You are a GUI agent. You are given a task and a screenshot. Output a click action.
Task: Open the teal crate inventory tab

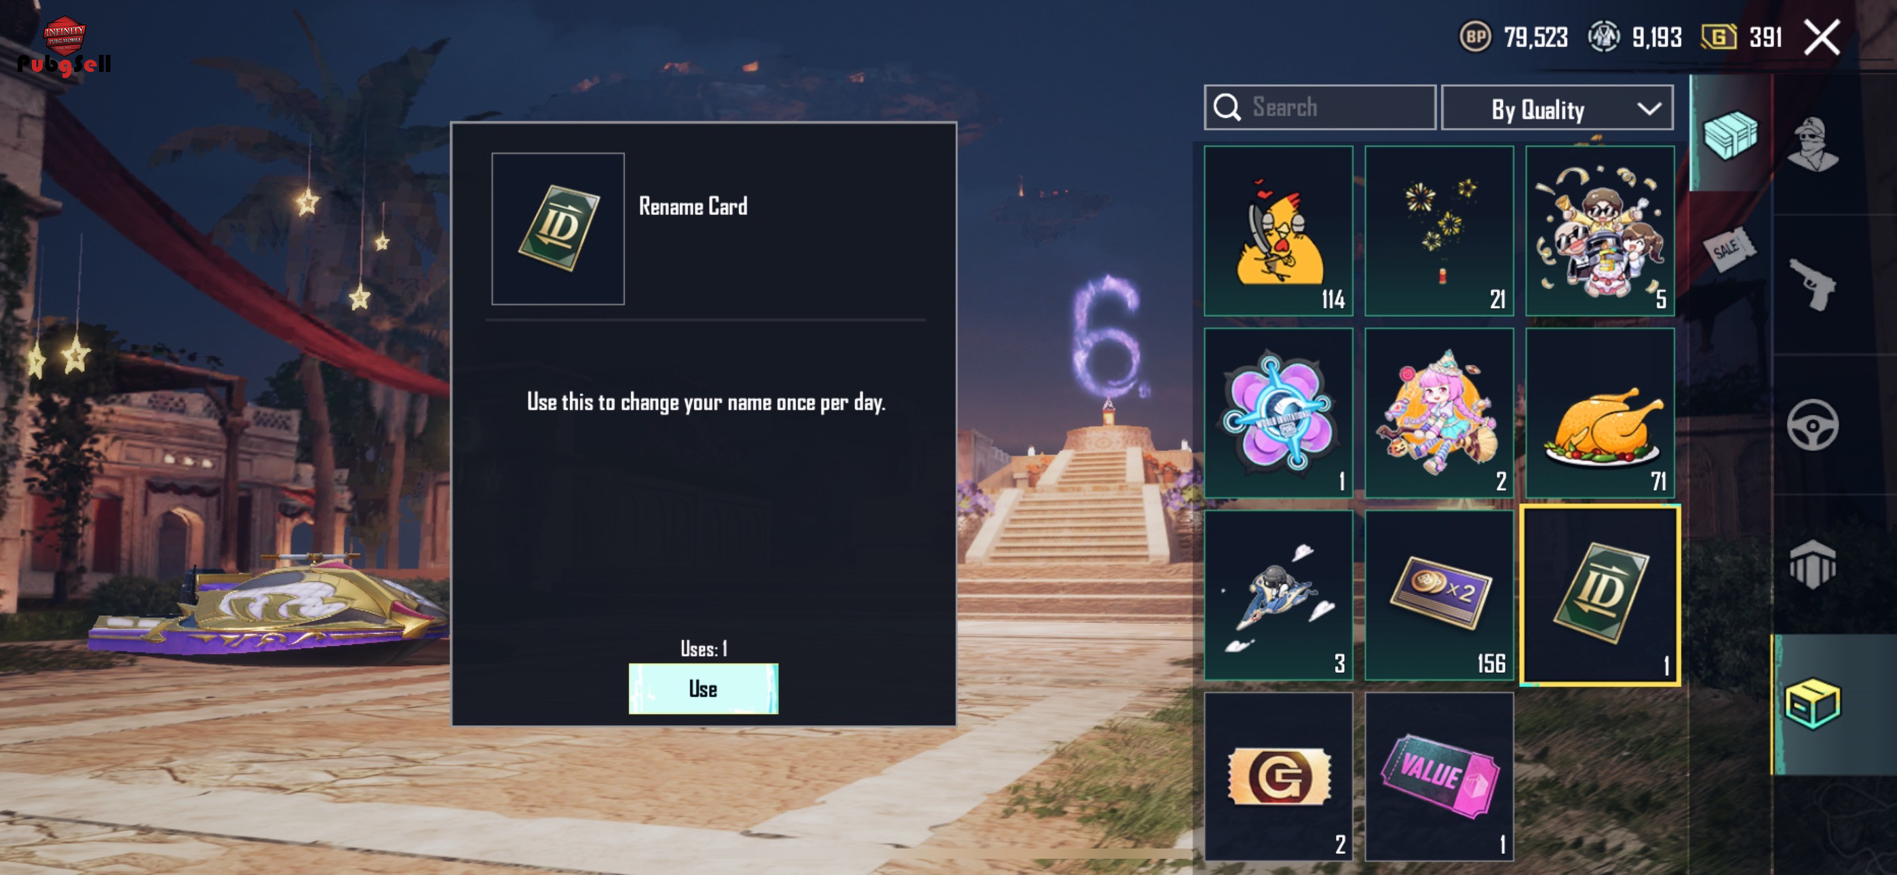[x=1731, y=134]
